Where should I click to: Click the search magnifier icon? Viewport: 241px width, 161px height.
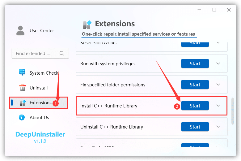pyautogui.click(x=62, y=53)
